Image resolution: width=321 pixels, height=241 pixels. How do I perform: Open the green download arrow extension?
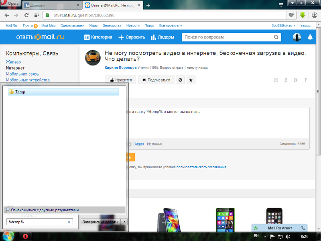tap(303, 15)
